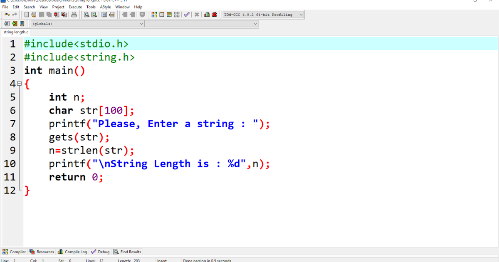Viewport: 499px width, 262px height.
Task: Click line number 7 in the gutter
Action: [x=12, y=124]
